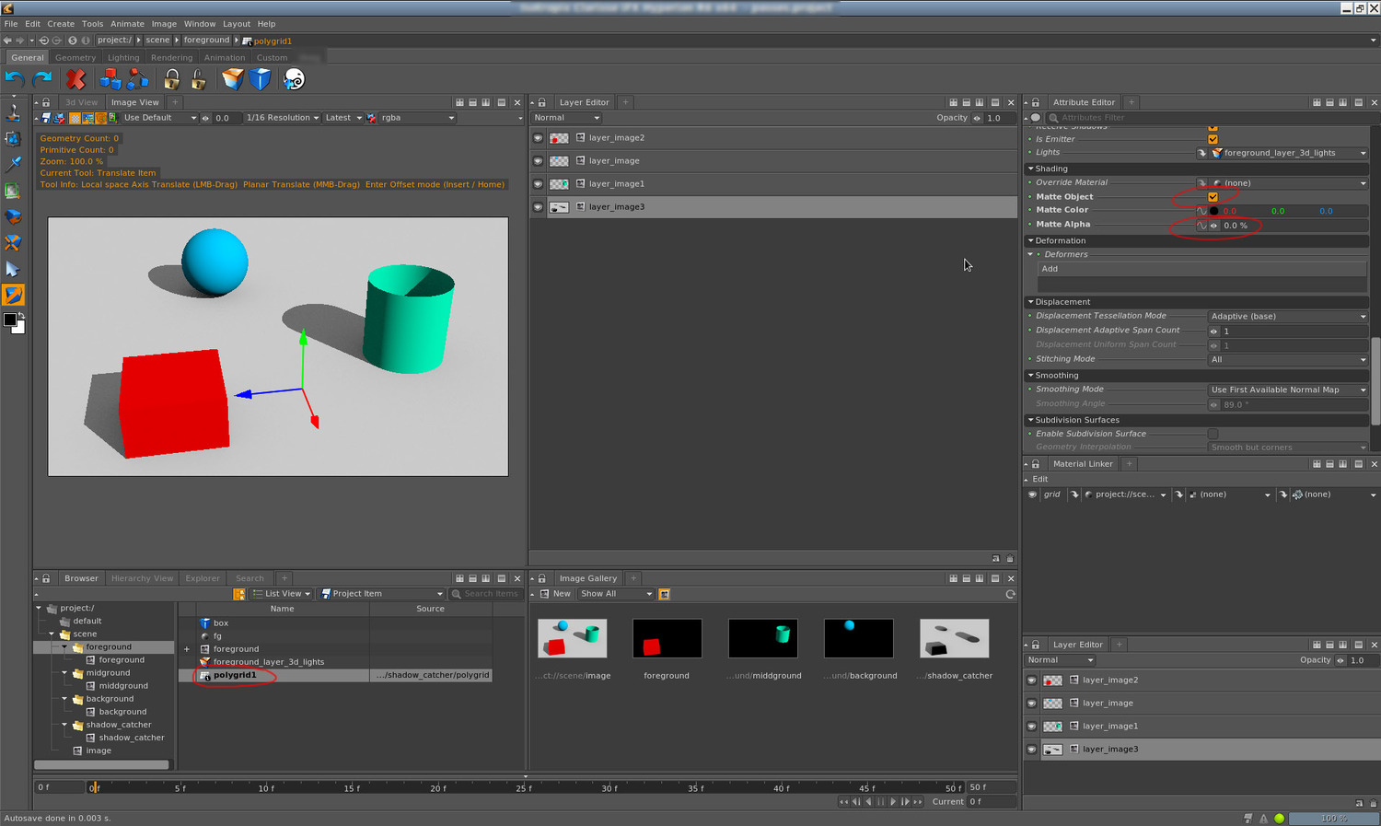Select the midground folder in the Browser tree
1381x826 pixels.
(x=108, y=673)
